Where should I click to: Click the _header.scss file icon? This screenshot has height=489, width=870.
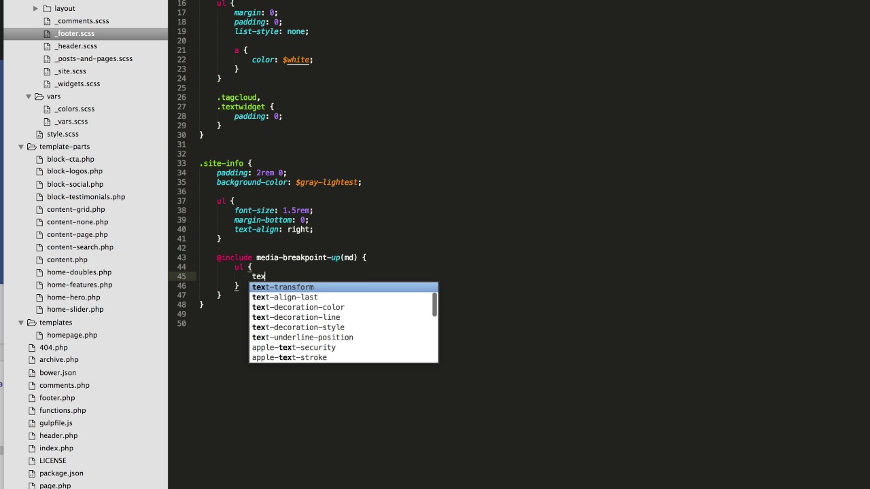47,46
